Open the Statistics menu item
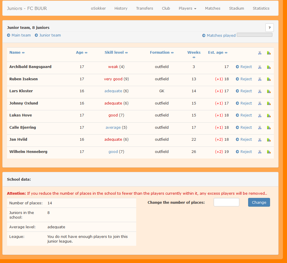 (x=261, y=8)
